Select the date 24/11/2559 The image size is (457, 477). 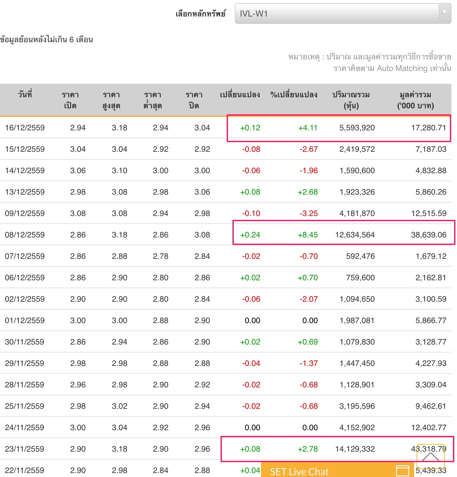coord(25,427)
